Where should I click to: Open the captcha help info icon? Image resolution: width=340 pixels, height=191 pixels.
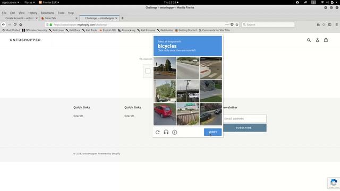[x=175, y=132]
